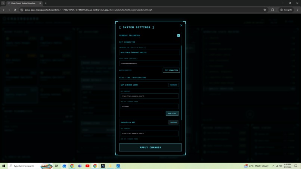The image size is (301, 169).
Task: Click the Real-Time Integrations heading
Action: pyautogui.click(x=133, y=78)
